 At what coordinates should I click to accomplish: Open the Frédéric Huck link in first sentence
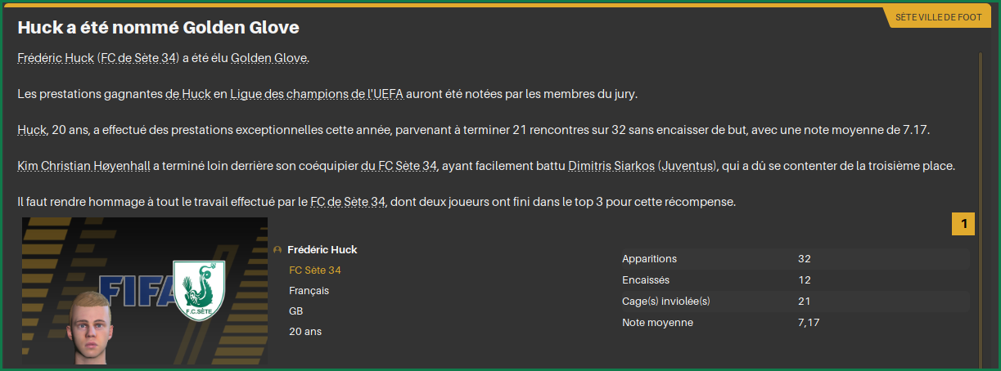[x=56, y=58]
